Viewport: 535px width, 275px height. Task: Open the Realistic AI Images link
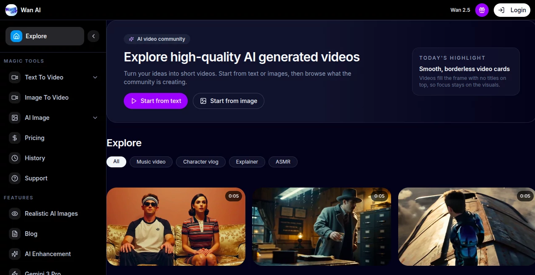coord(51,213)
